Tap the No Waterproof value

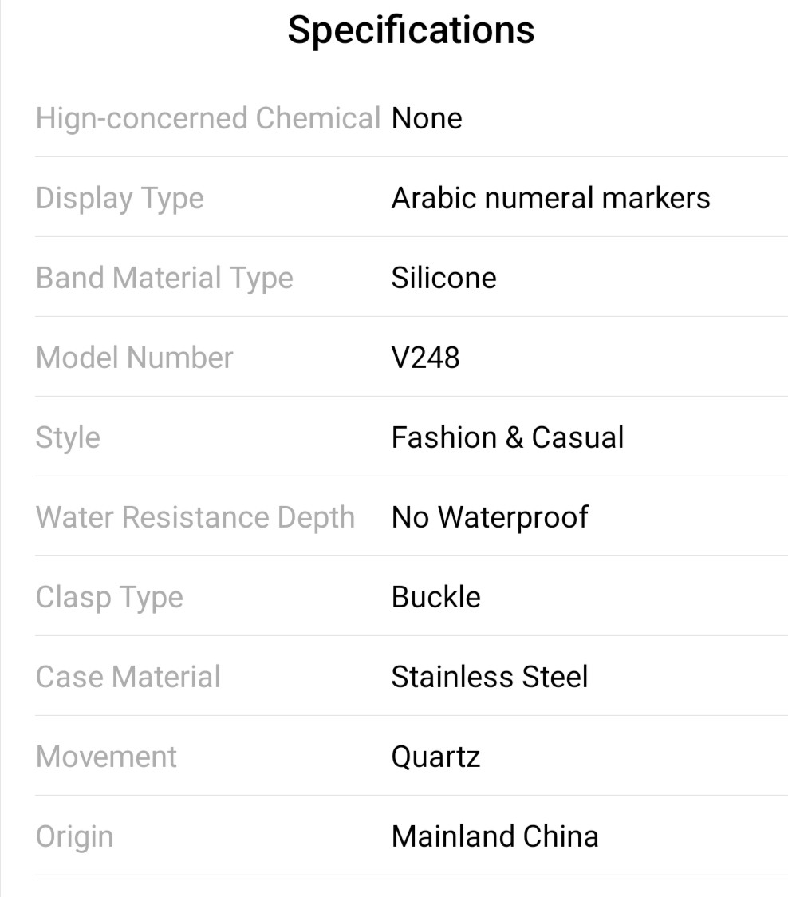click(490, 517)
